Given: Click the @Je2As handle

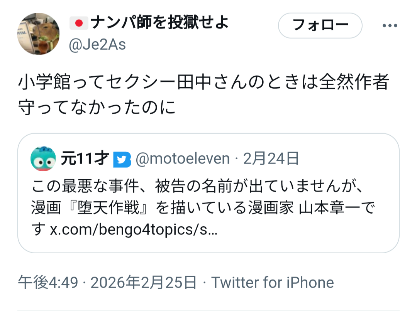Looking at the screenshot, I should [x=97, y=45].
